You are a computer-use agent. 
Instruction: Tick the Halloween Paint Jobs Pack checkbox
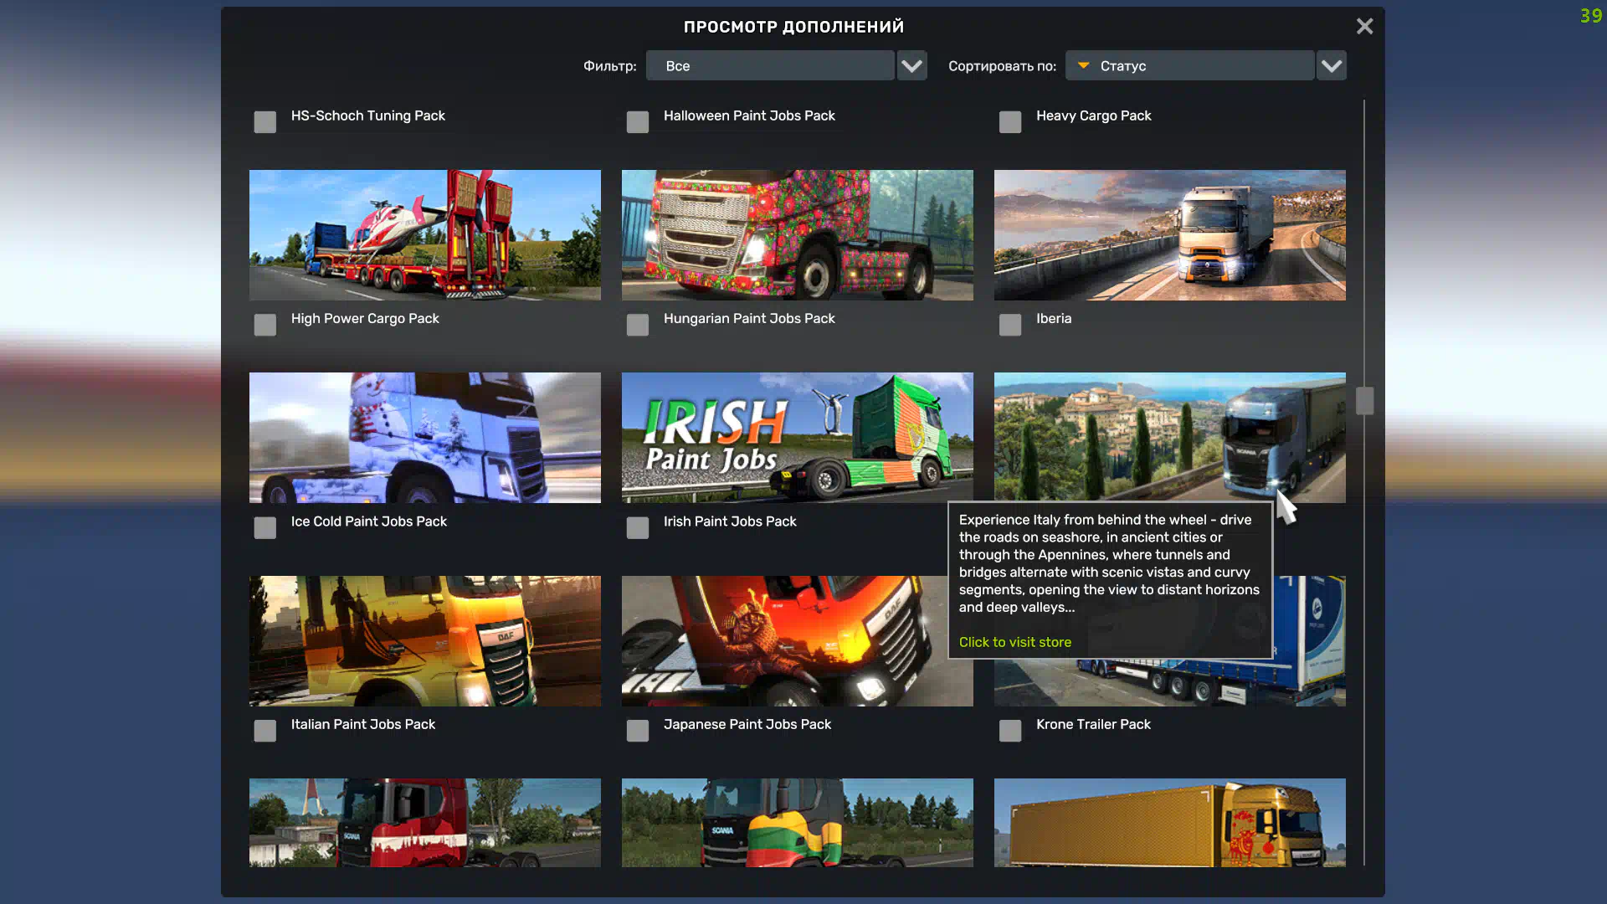pos(638,122)
